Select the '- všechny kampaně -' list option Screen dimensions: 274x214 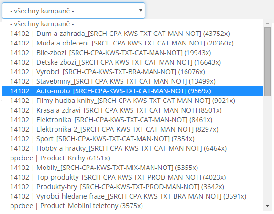click(133, 24)
